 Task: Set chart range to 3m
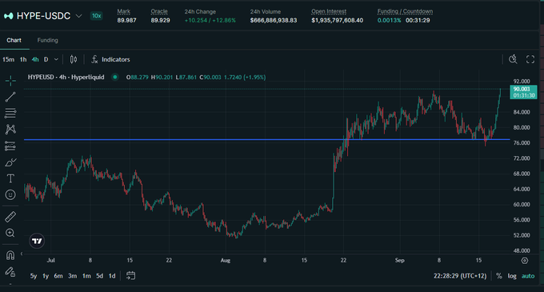point(72,276)
